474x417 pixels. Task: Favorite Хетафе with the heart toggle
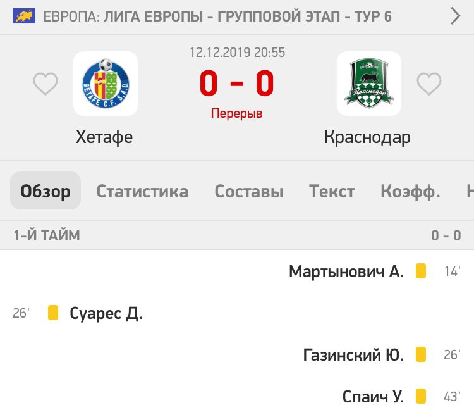pyautogui.click(x=46, y=84)
